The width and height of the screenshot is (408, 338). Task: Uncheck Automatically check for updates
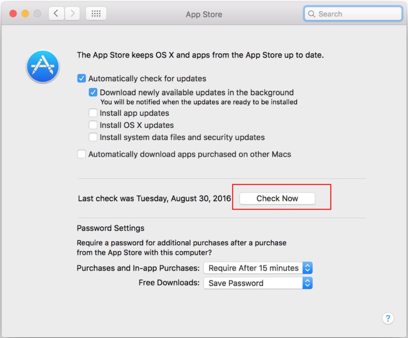tap(81, 78)
